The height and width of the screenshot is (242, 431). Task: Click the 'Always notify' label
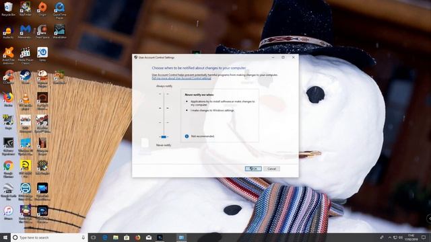pyautogui.click(x=164, y=86)
